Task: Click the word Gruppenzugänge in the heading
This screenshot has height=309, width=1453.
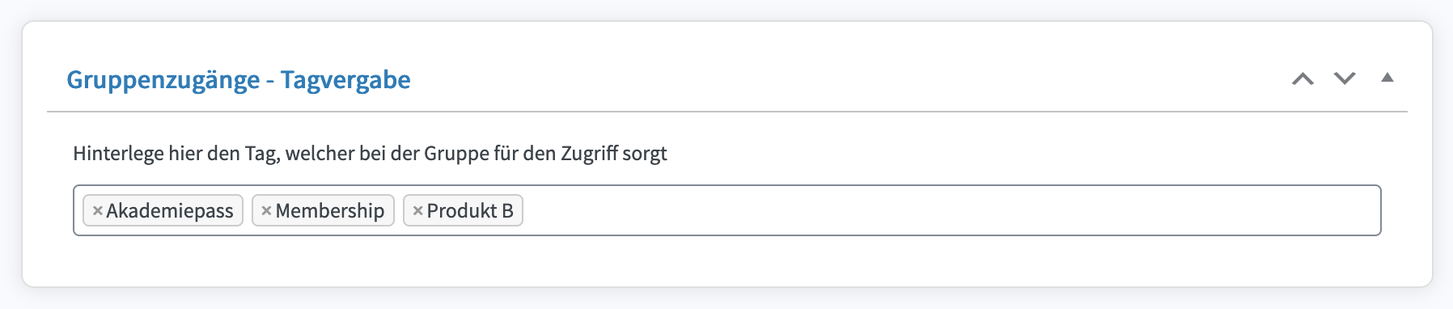Action: pos(163,80)
